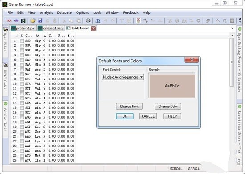The image size is (245, 174).
Task: Select the checkbox beside codon GCG
Action: [x=22, y=98]
